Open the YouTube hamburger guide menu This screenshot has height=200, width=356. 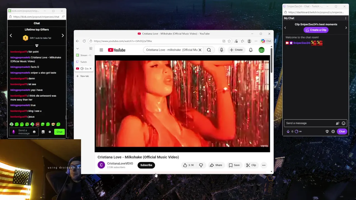101,50
